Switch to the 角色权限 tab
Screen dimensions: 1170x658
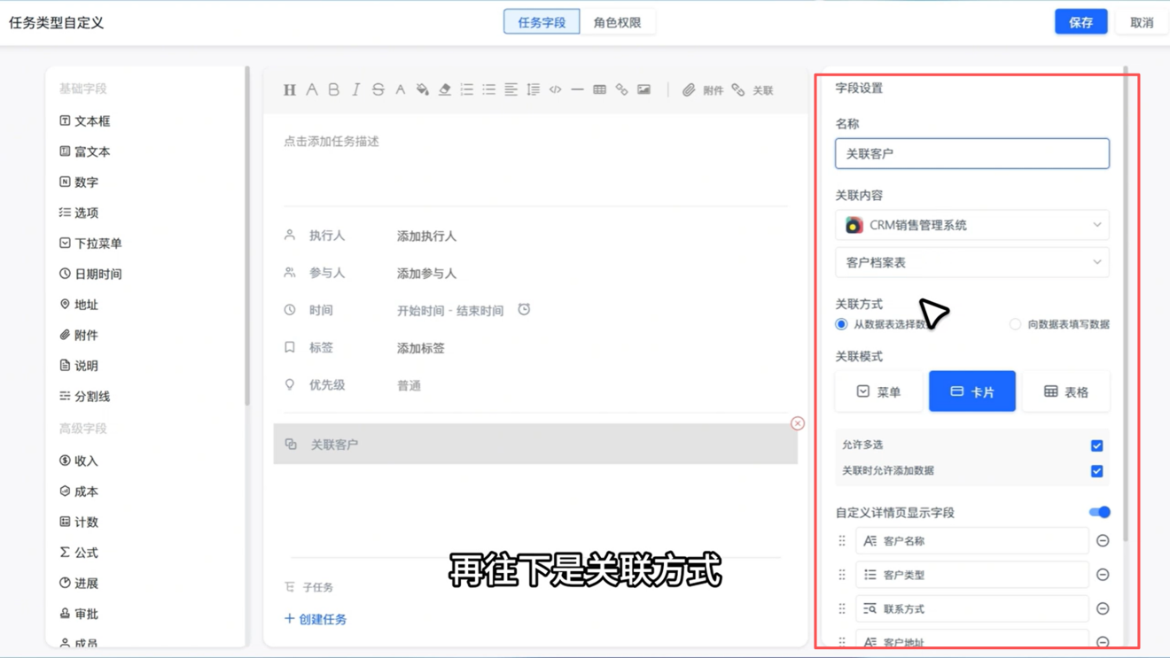tap(618, 22)
